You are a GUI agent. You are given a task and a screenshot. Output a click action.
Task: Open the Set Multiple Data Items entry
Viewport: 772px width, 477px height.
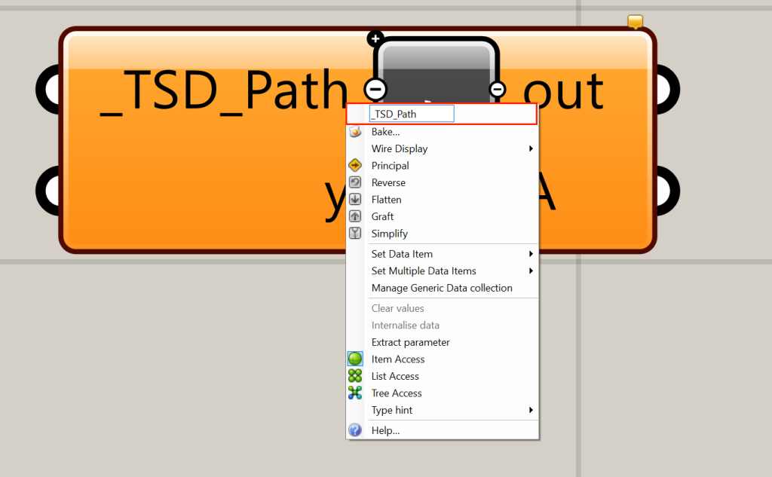(424, 271)
